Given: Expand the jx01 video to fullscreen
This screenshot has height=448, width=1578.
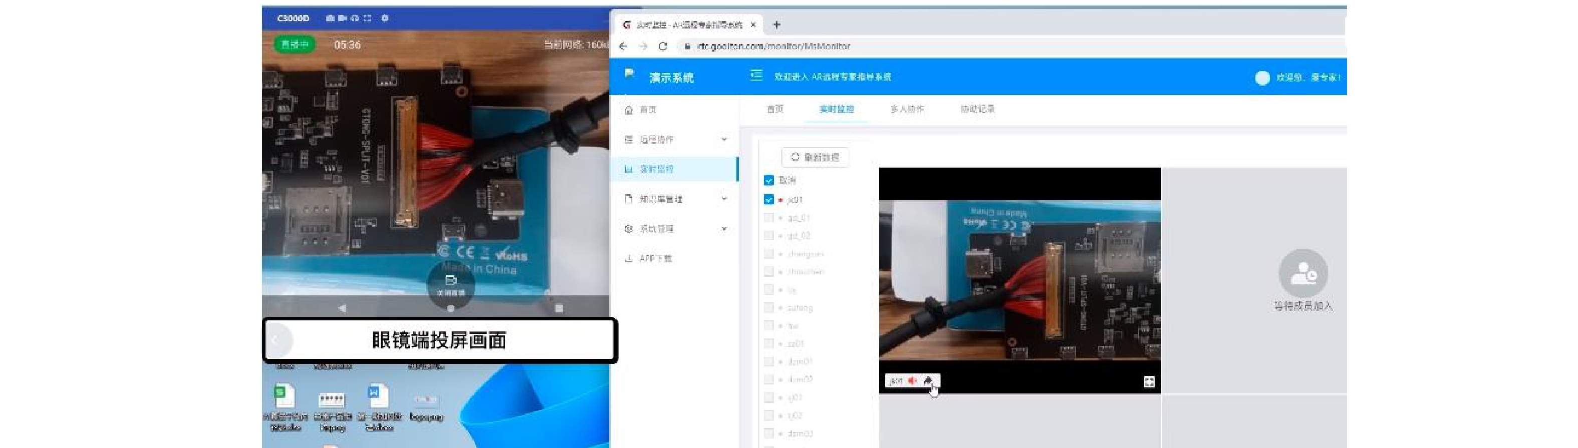Looking at the screenshot, I should click(x=1149, y=382).
